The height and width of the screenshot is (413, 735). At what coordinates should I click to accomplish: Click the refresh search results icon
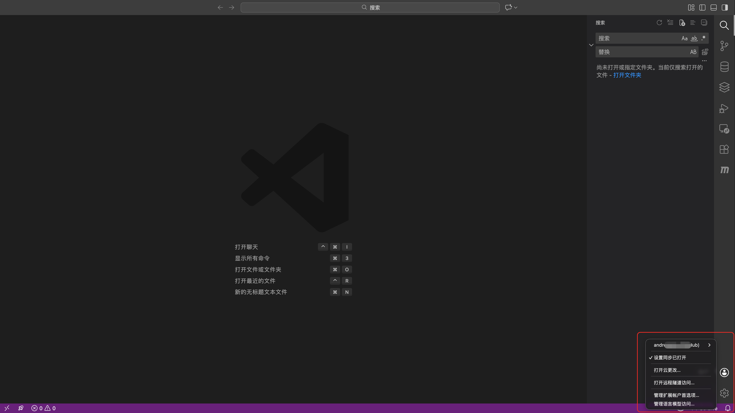(659, 23)
